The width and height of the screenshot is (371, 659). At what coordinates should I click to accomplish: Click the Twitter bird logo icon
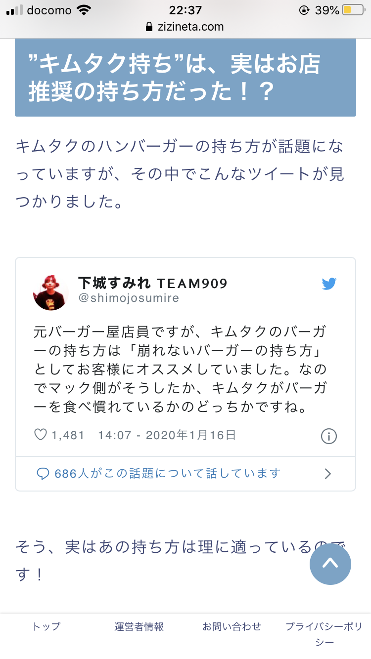click(329, 284)
